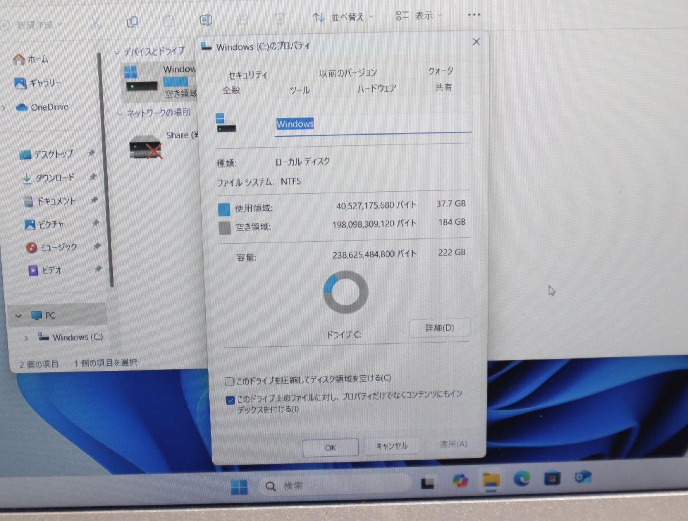Viewport: 688px width, 521px height.
Task: Click the pin icon next to ドキュメント
Action: tap(94, 200)
